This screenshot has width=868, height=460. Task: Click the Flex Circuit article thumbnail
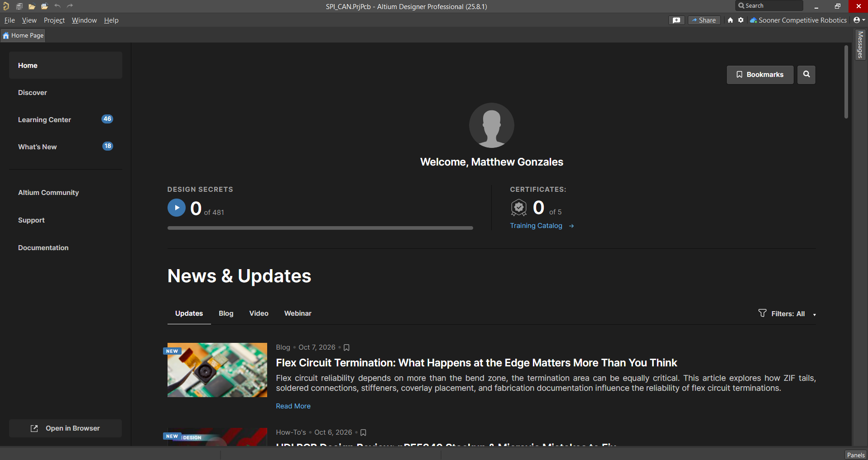217,370
